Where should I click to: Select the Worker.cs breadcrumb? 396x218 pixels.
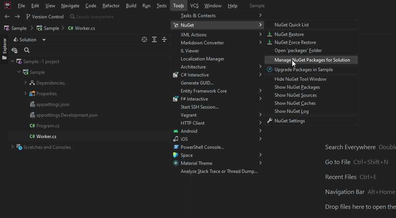pyautogui.click(x=82, y=28)
